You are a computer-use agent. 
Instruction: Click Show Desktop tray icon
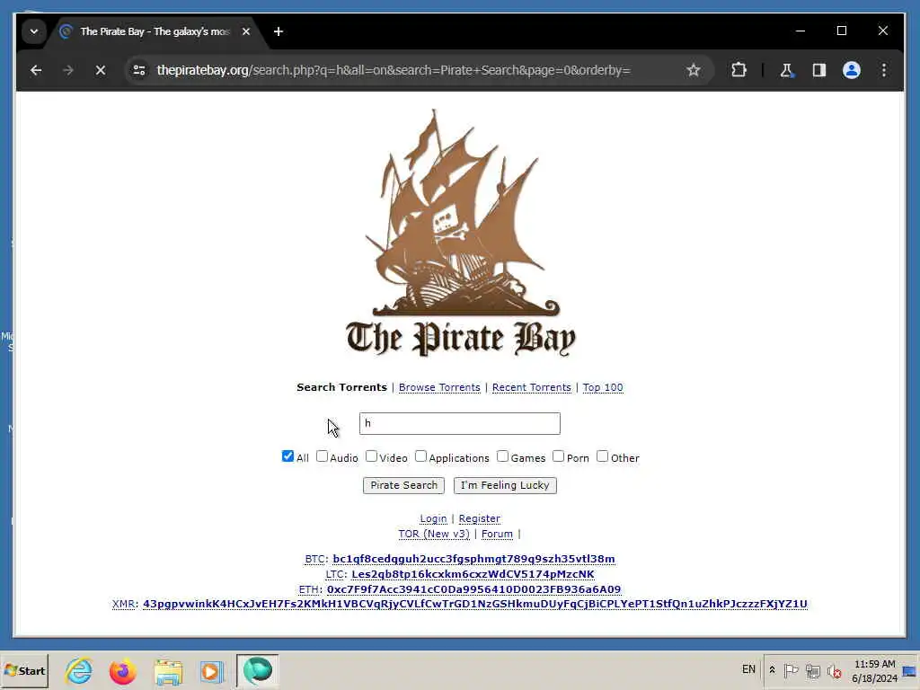(x=910, y=670)
